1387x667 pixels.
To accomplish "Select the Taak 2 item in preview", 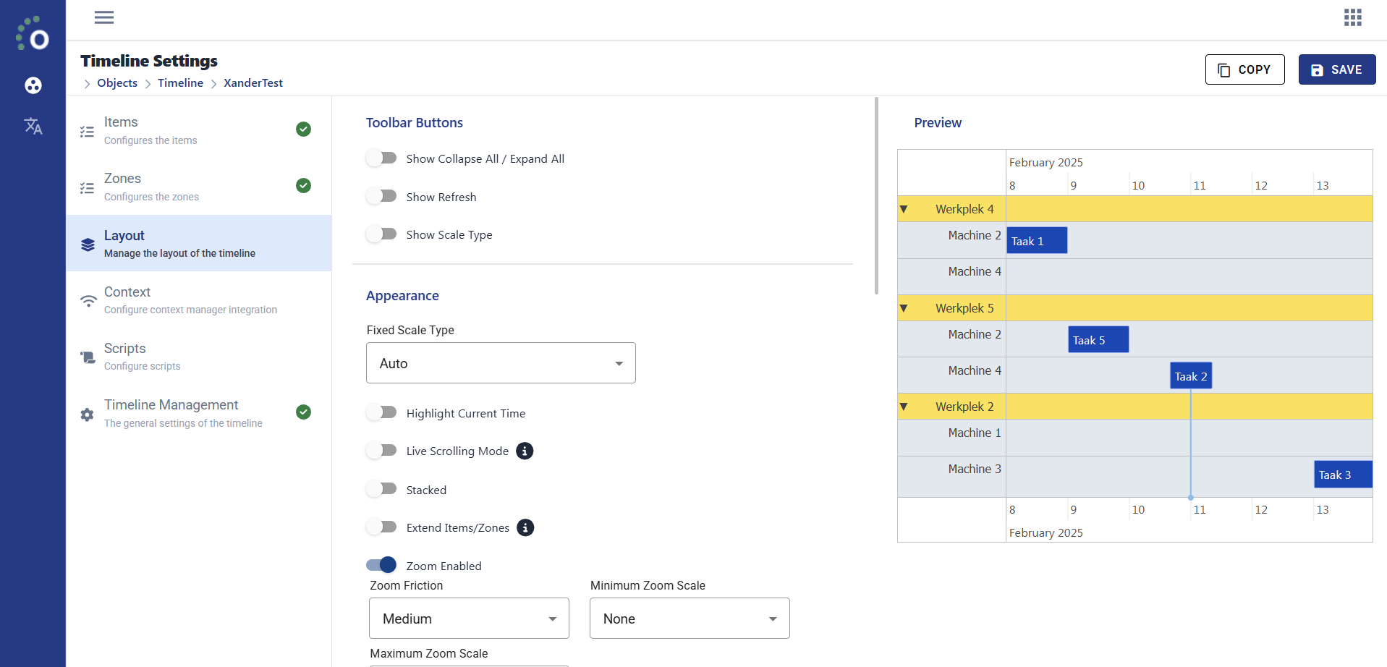I will click(1191, 376).
